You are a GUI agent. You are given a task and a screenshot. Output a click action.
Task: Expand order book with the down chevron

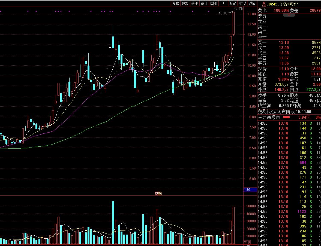coord(289,15)
